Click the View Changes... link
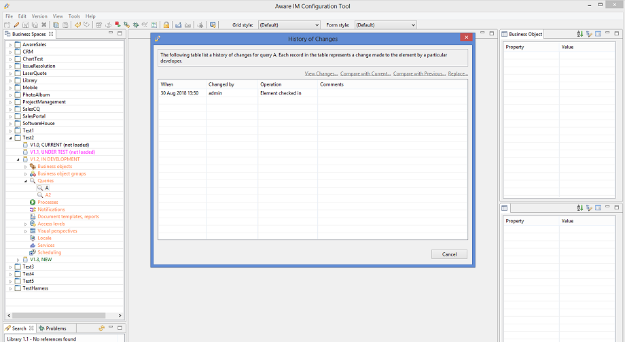The height and width of the screenshot is (342, 625). (321, 73)
